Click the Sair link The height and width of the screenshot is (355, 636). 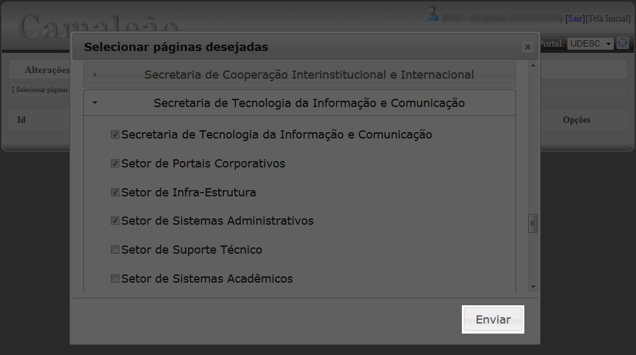[575, 19]
